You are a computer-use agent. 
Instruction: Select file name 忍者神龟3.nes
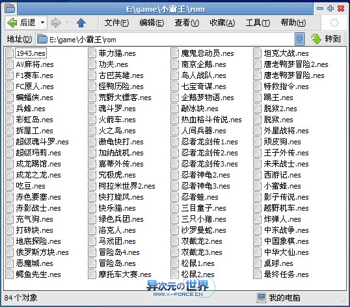[x=206, y=186]
